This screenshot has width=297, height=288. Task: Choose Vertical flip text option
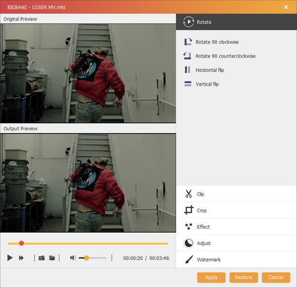click(207, 84)
